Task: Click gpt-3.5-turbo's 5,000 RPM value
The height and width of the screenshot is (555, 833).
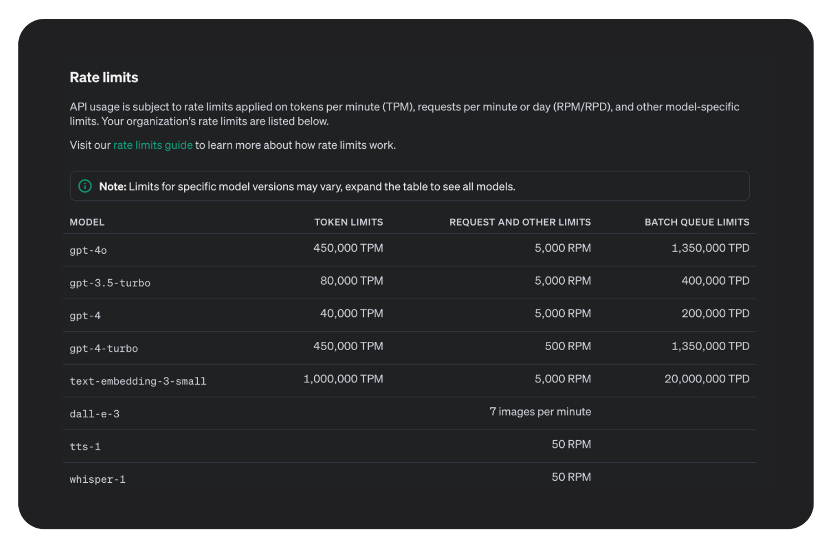Action: pos(563,281)
